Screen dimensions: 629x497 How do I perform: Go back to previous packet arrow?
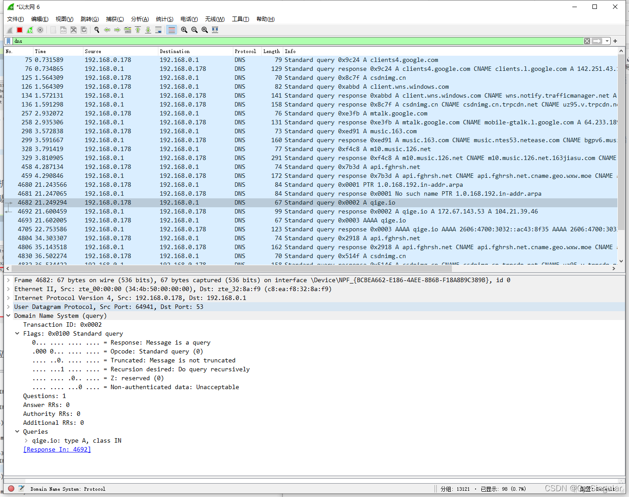(x=107, y=30)
